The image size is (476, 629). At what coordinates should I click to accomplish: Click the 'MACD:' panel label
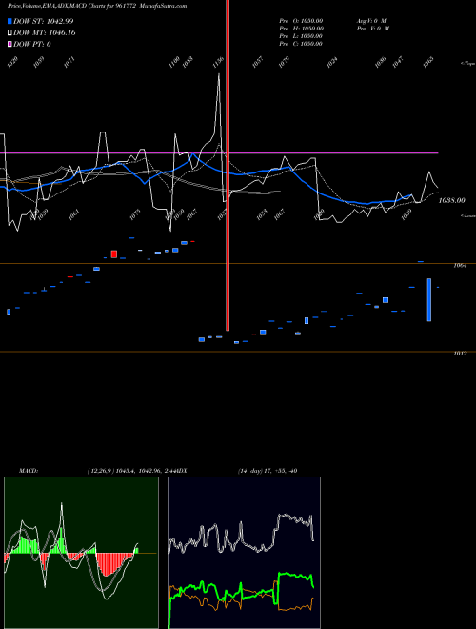click(29, 471)
